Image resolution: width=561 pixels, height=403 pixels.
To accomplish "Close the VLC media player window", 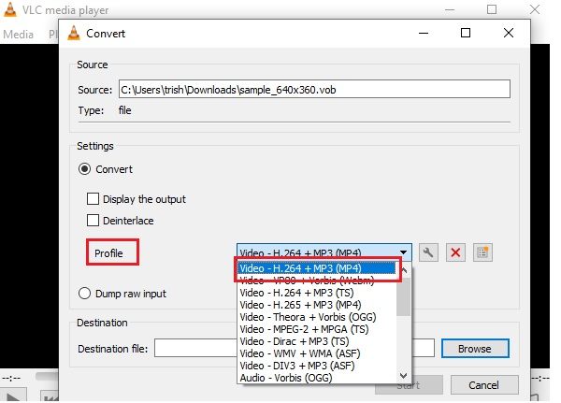I will coord(535,9).
